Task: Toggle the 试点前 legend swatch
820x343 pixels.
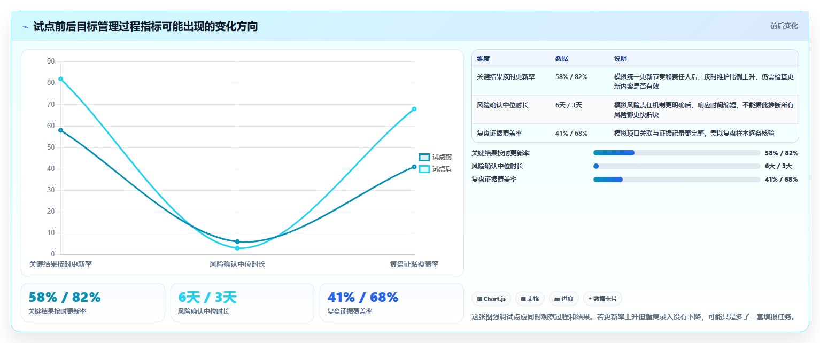Action: [424, 157]
